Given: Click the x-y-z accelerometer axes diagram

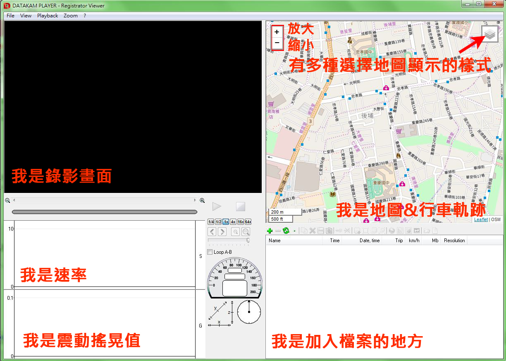Looking at the screenshot, I should point(221,314).
